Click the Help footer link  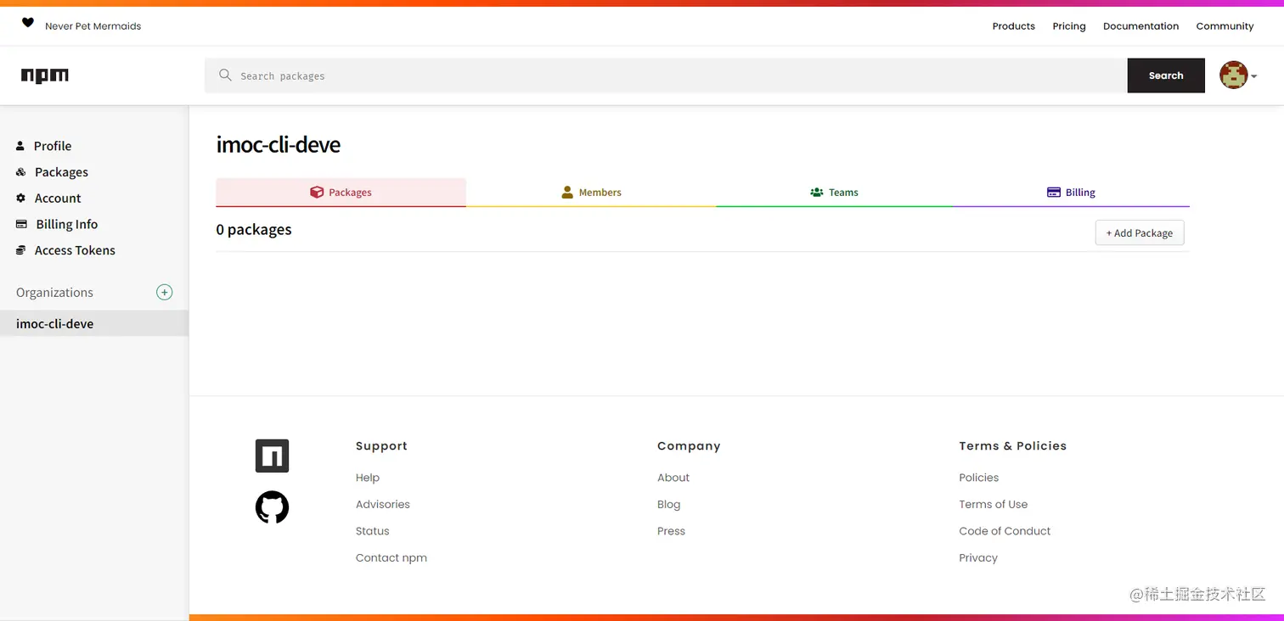[368, 478]
